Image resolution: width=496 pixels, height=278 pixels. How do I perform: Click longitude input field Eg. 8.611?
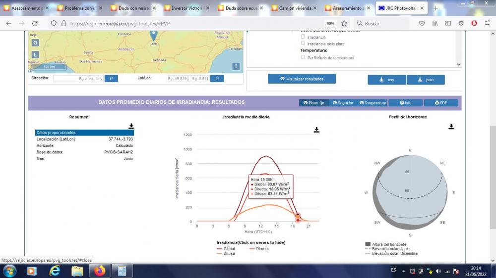tap(199, 79)
